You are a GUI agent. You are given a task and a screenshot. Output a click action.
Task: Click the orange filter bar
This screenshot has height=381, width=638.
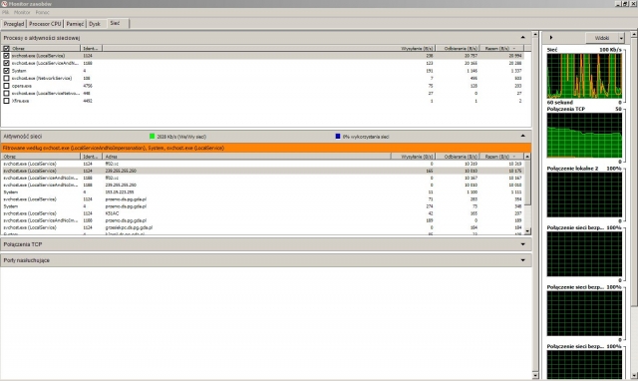click(x=266, y=148)
